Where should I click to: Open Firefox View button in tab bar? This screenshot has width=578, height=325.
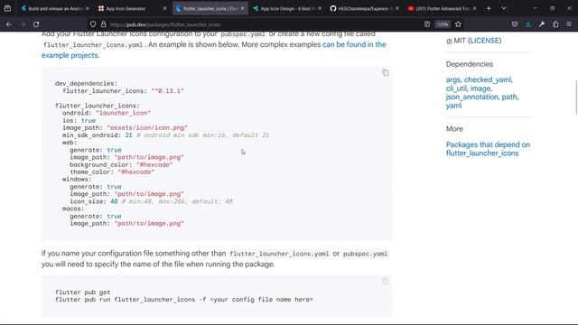(7, 8)
